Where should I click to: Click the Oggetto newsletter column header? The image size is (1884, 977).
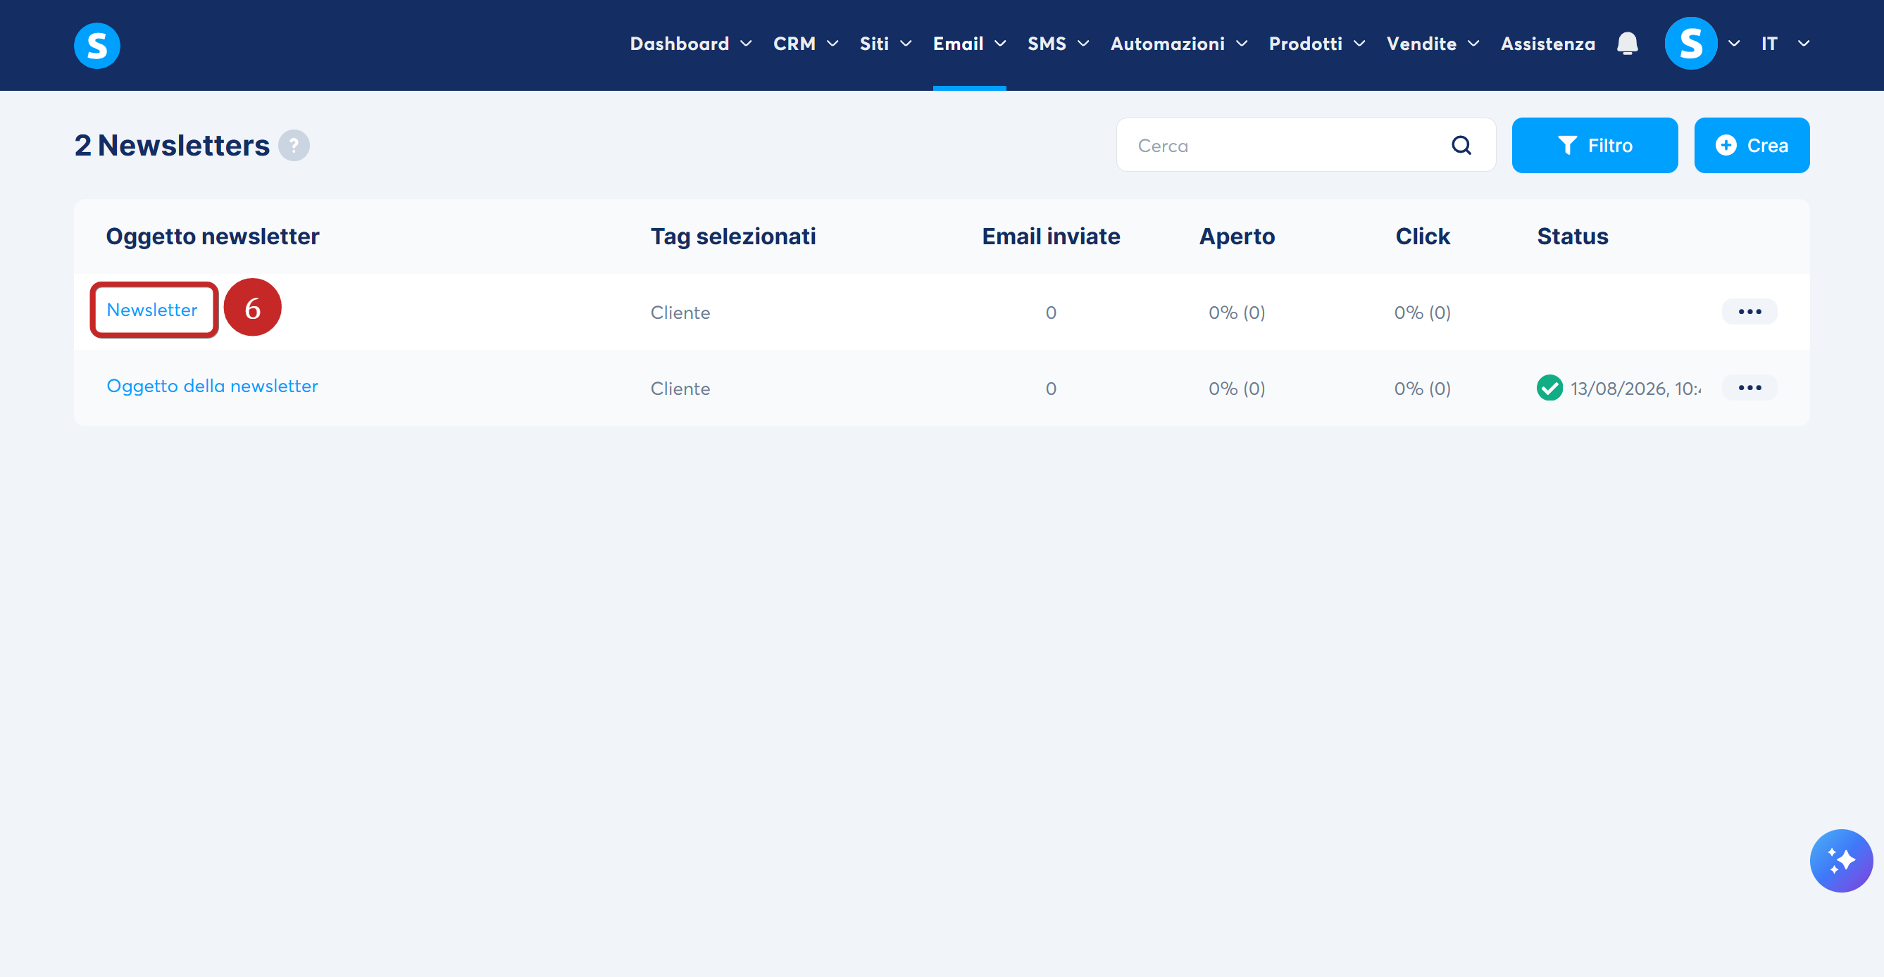tap(212, 237)
